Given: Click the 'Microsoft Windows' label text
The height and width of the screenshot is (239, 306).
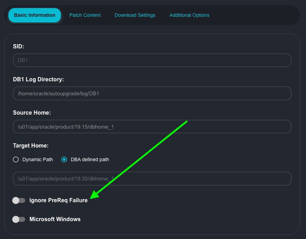Looking at the screenshot, I should click(x=55, y=219).
